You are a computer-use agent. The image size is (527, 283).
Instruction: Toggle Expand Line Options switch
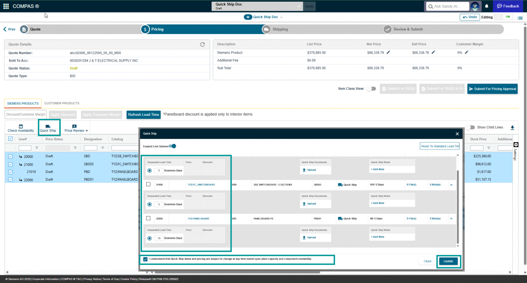172,146
